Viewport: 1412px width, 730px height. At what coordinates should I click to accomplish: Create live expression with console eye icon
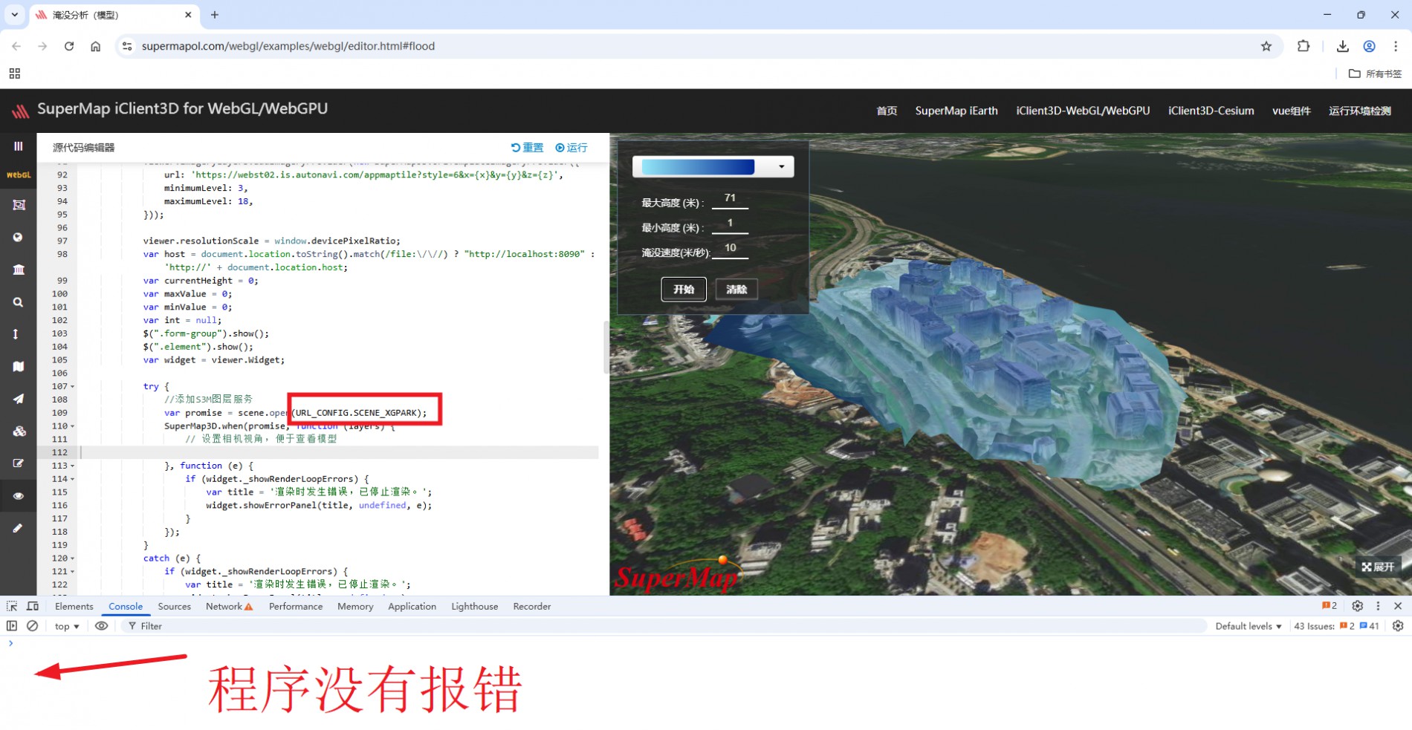[x=102, y=626]
